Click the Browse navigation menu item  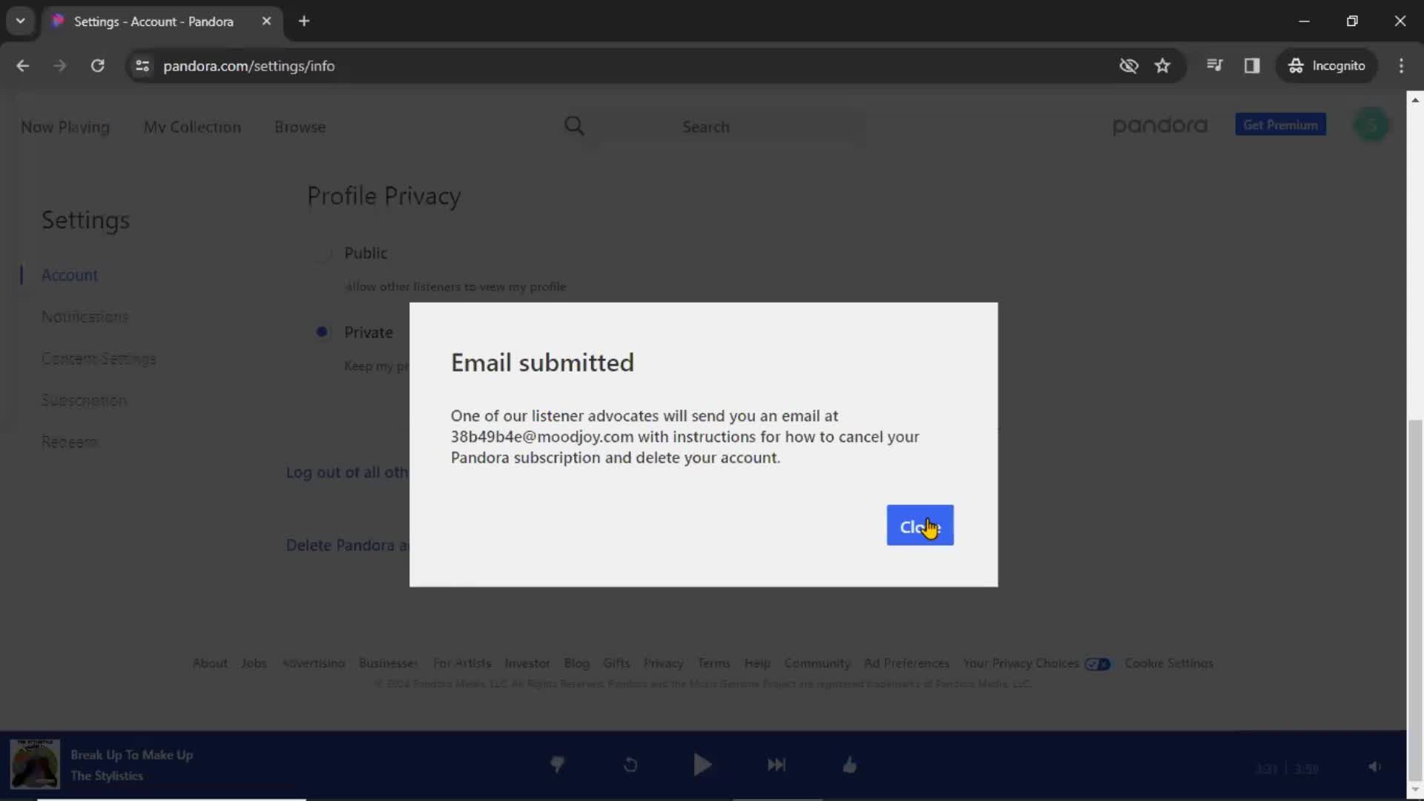(x=300, y=126)
